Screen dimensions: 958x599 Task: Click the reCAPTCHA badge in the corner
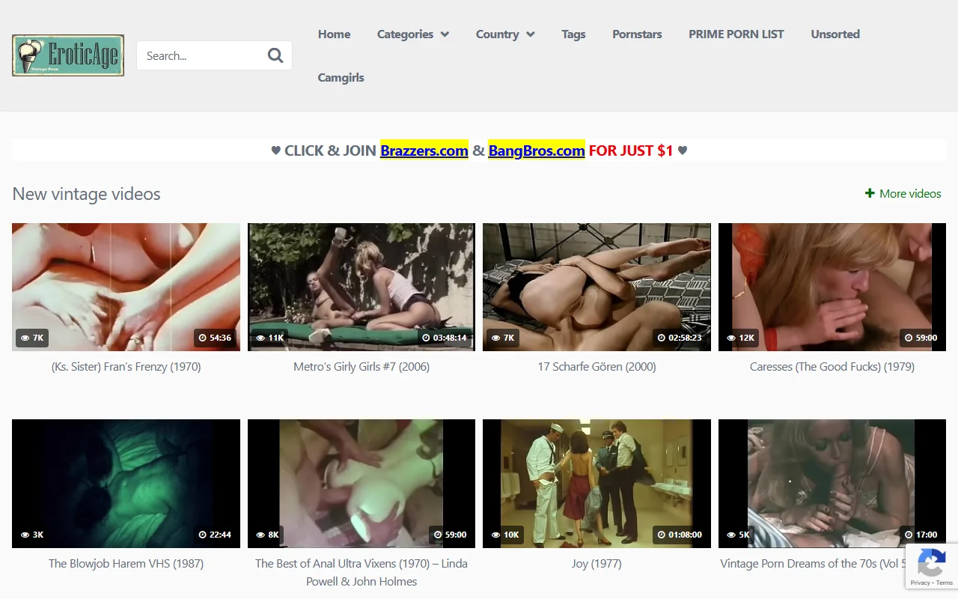[931, 566]
